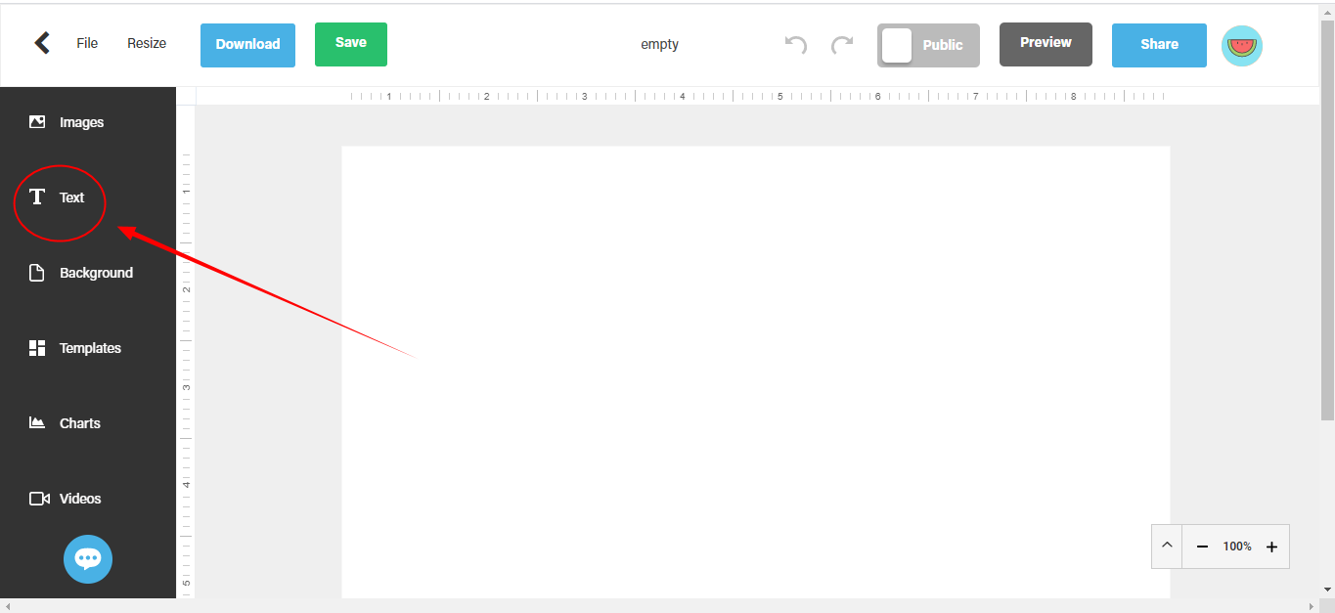Open the Videos sidebar panel

tap(66, 499)
